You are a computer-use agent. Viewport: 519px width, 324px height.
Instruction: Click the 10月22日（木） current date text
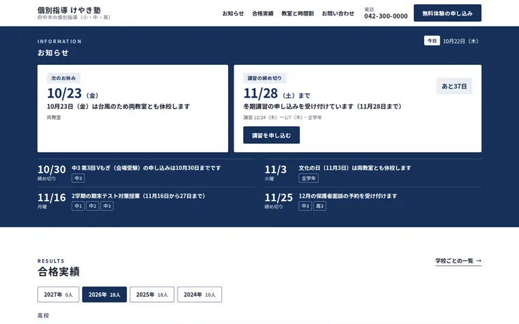461,41
